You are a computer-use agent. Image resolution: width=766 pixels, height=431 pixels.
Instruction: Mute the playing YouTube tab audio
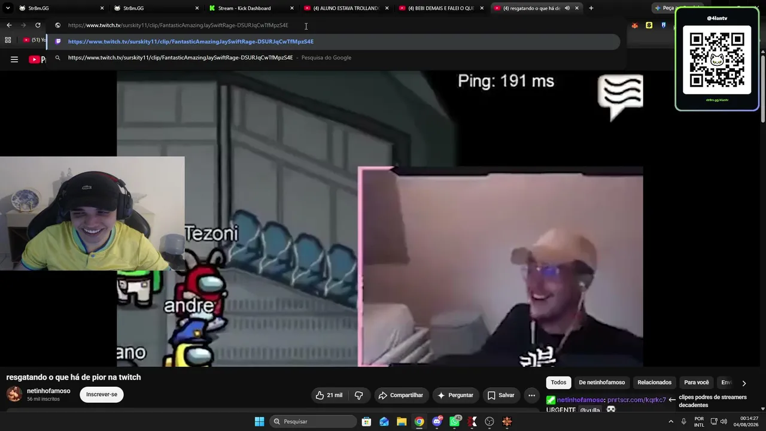coord(567,8)
